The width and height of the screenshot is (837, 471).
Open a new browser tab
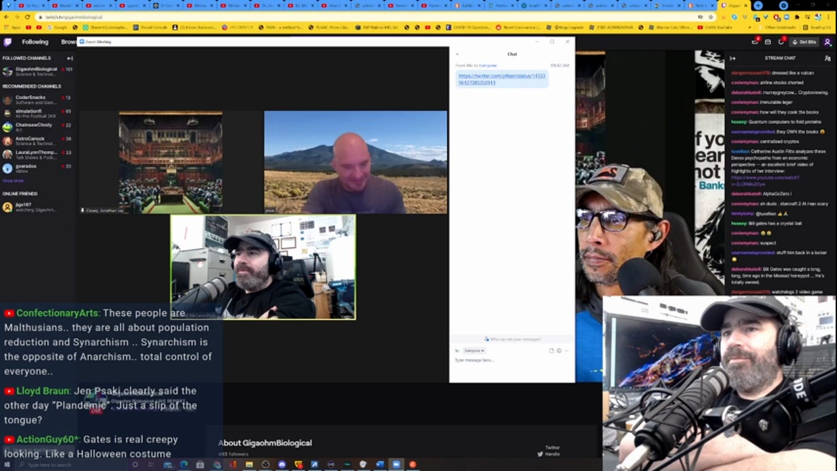758,5
